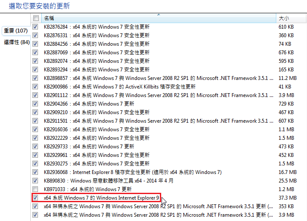
Task: Select the KB2884256 update row text
Action: 97,44
